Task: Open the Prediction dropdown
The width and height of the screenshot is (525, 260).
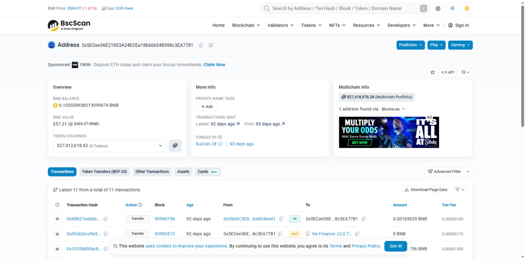Action: tap(410, 45)
